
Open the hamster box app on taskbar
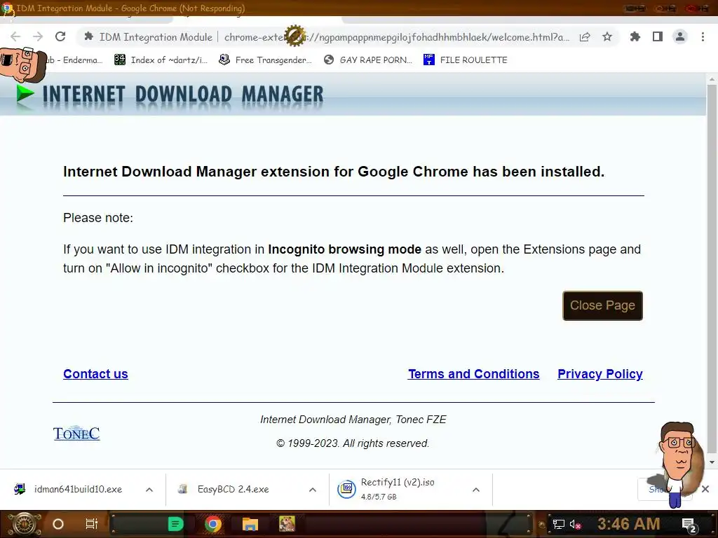point(287,524)
